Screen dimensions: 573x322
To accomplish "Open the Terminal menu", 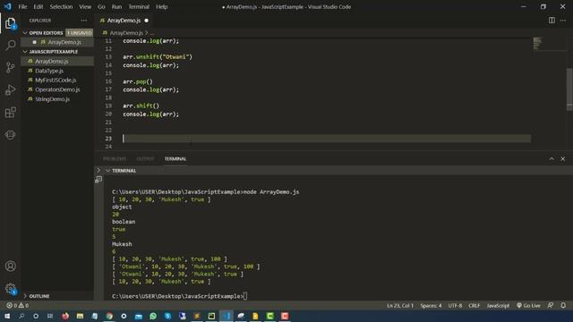I will (x=139, y=6).
